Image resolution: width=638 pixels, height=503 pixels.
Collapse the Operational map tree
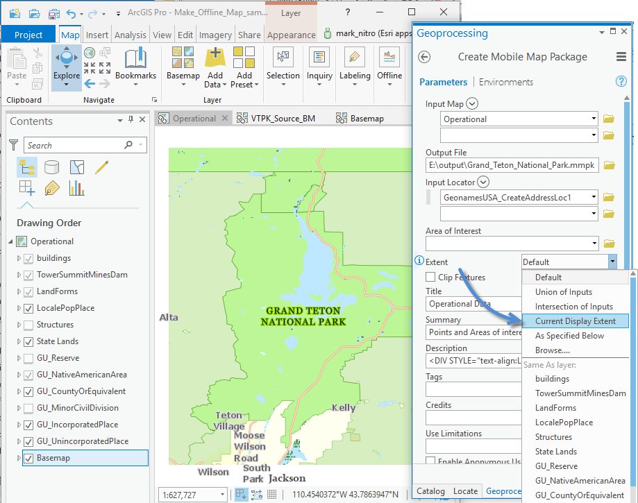[10, 241]
